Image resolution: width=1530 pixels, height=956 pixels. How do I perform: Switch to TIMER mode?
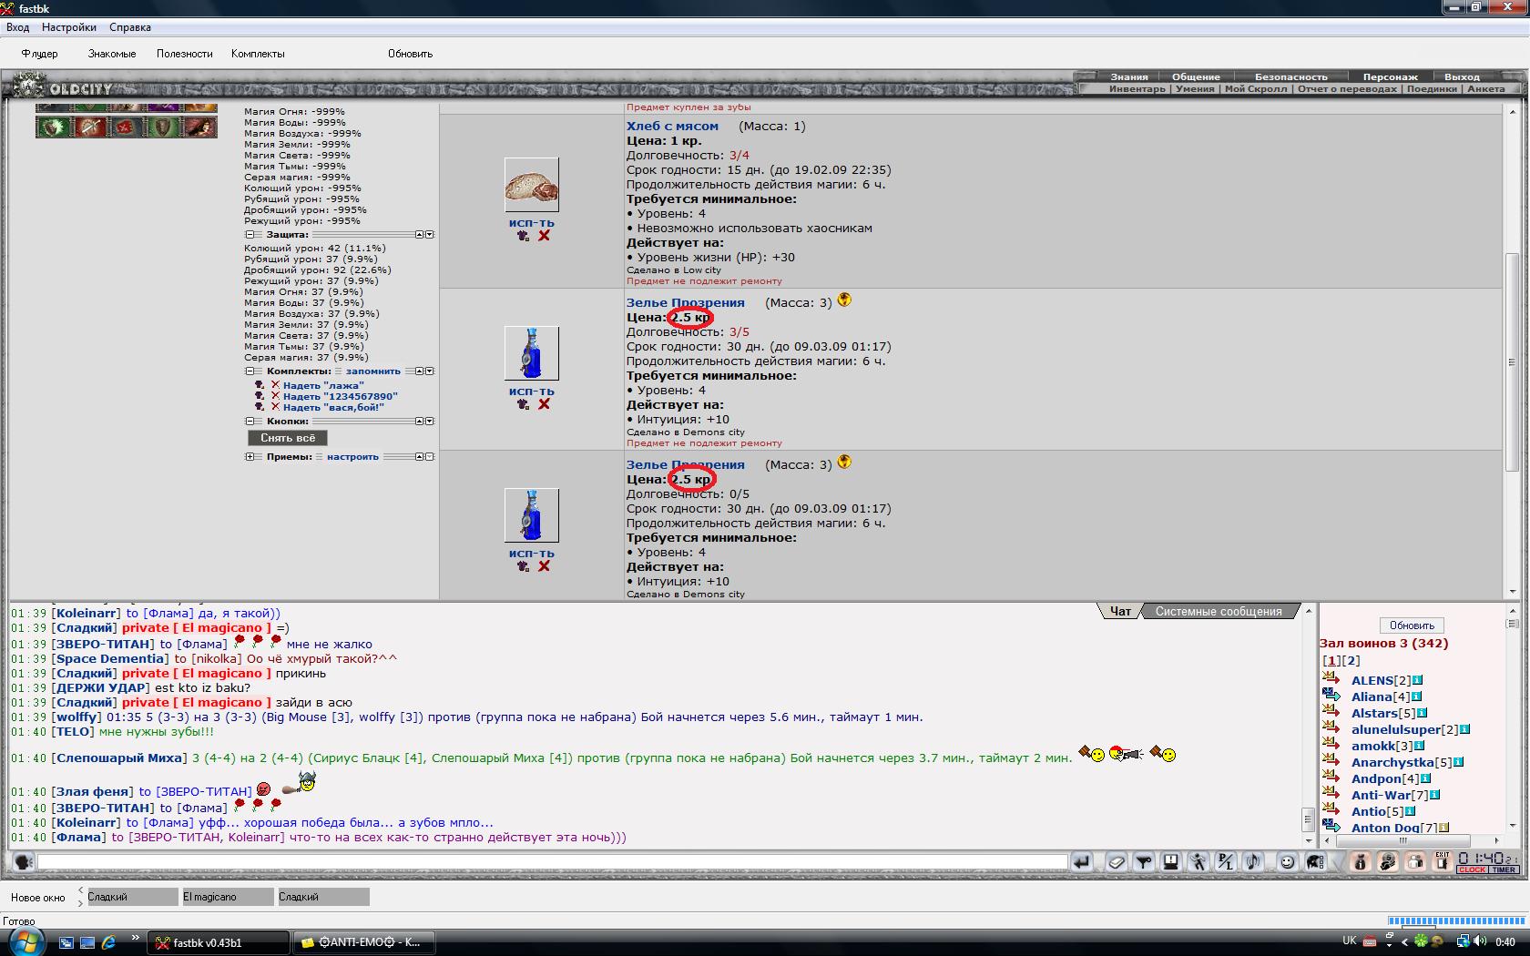click(1504, 870)
